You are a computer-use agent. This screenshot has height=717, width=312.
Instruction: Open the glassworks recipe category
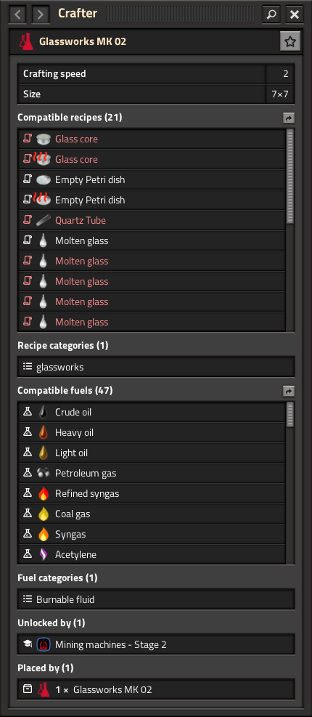point(156,367)
